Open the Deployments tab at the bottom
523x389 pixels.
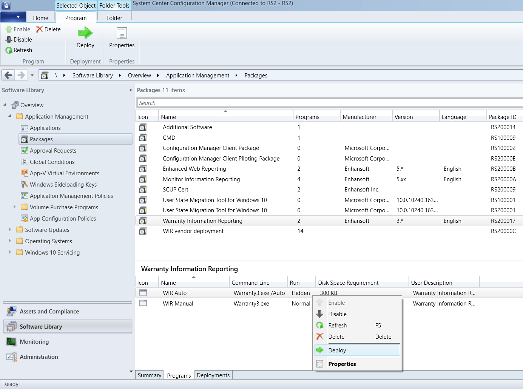tap(213, 375)
